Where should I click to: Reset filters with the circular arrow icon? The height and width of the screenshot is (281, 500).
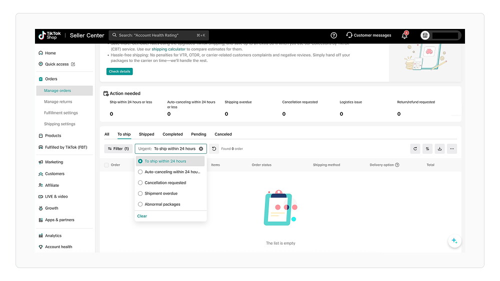(x=214, y=149)
